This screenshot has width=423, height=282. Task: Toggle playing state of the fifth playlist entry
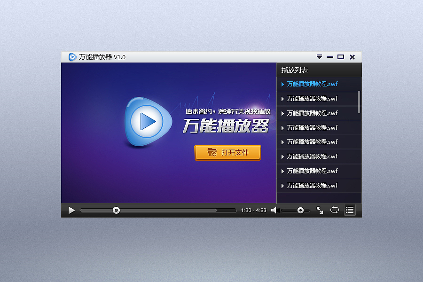point(312,142)
